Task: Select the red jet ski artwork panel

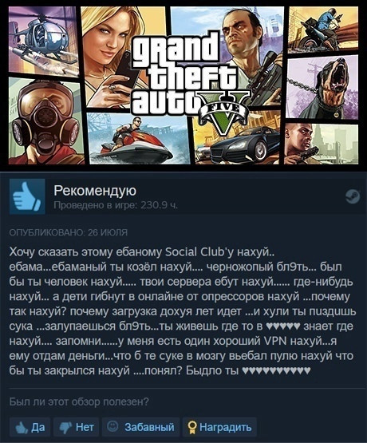Action: click(138, 139)
